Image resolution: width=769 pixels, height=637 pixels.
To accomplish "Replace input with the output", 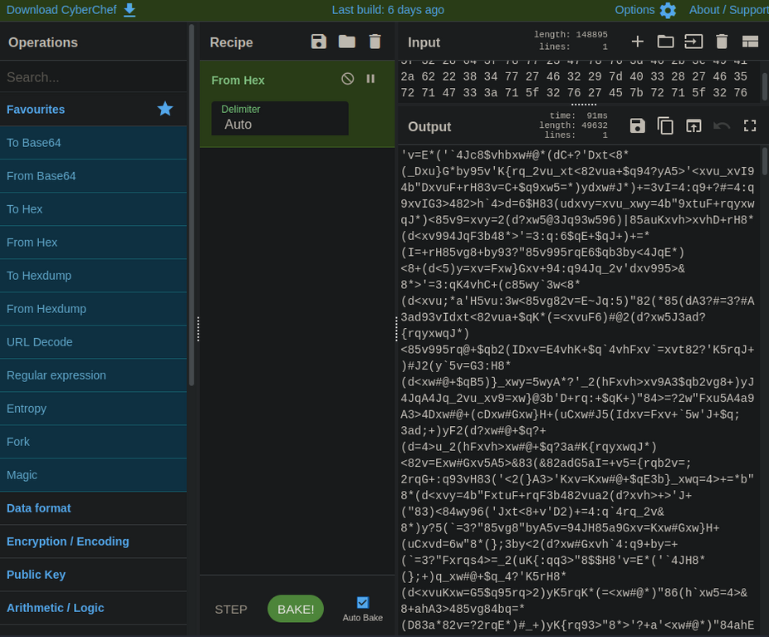I will pos(695,125).
